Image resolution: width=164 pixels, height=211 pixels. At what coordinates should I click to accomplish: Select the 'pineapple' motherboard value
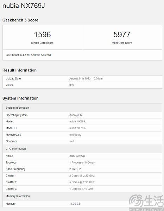[75, 135]
